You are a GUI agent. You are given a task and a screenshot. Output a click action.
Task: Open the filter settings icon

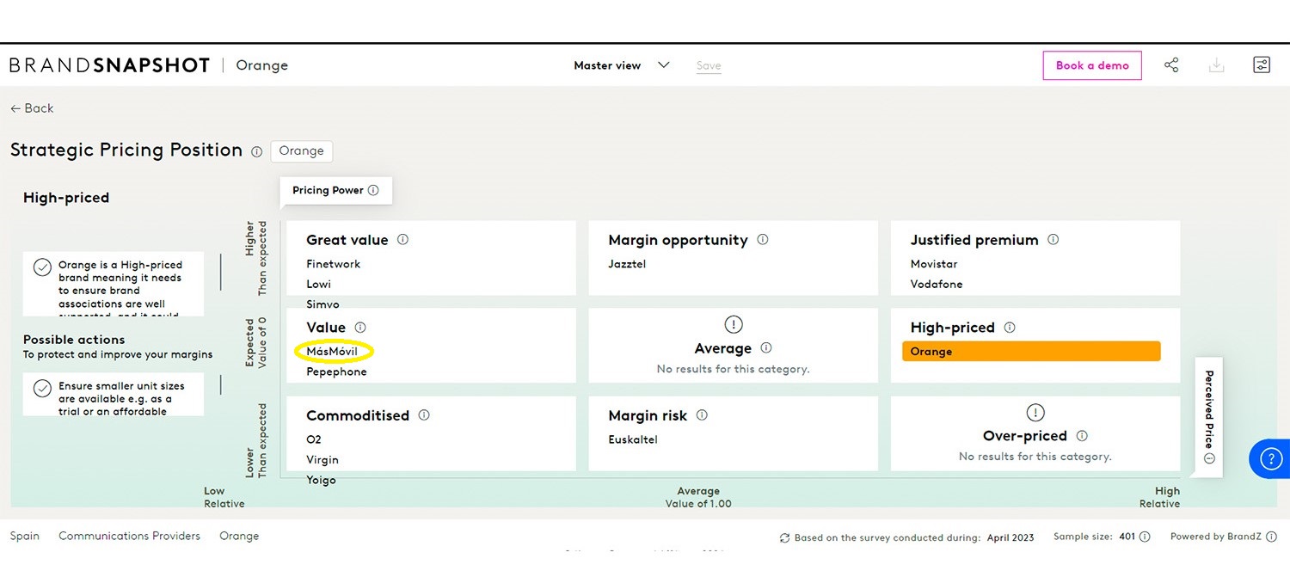point(1262,65)
